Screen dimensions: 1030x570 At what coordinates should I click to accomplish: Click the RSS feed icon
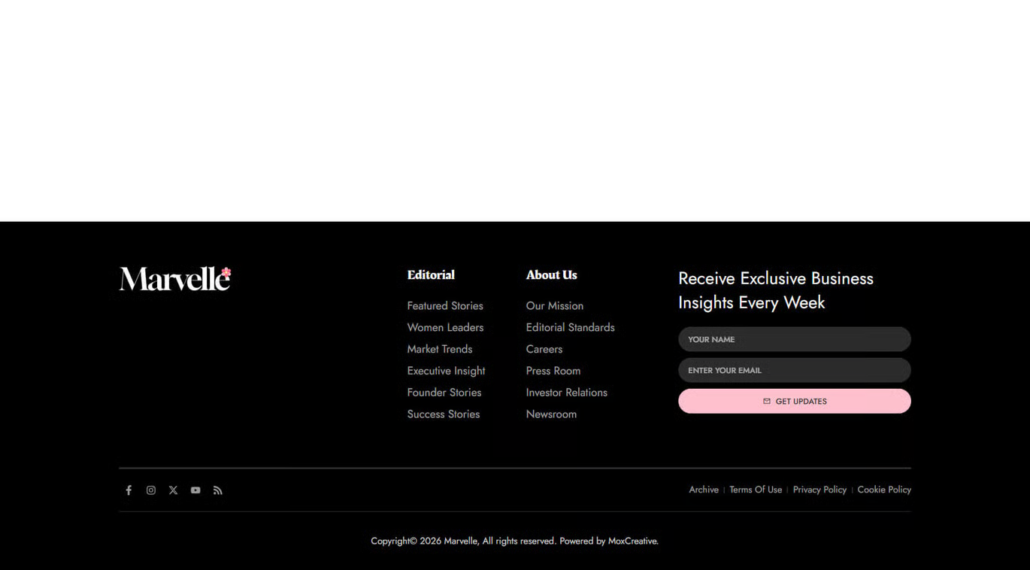(x=218, y=490)
